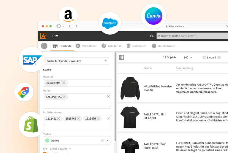Open the Status dropdown arrow

(107, 141)
